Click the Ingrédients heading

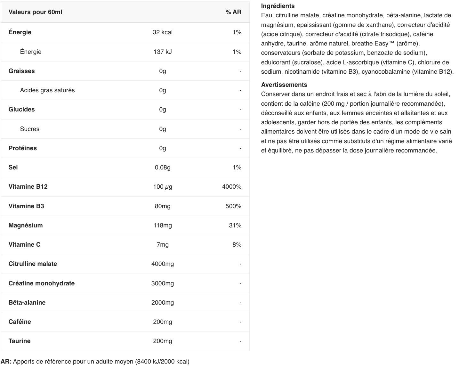[278, 6]
